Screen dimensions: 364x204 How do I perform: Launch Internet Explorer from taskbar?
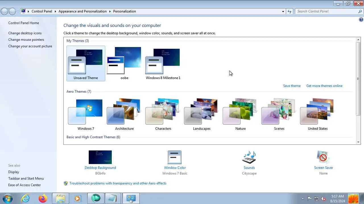pyautogui.click(x=26, y=198)
